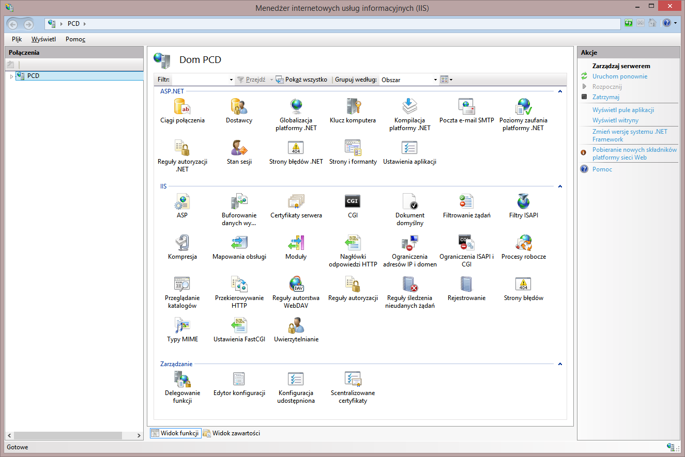The height and width of the screenshot is (457, 685).
Task: Open Edytor konfiguracji
Action: [239, 384]
